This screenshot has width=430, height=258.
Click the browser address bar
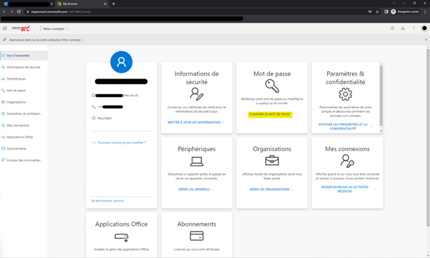click(x=192, y=12)
